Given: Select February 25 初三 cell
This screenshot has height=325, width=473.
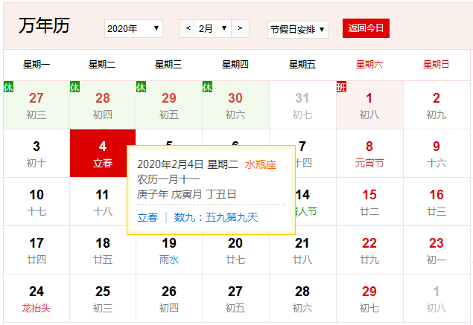Looking at the screenshot, I should pos(103,298).
